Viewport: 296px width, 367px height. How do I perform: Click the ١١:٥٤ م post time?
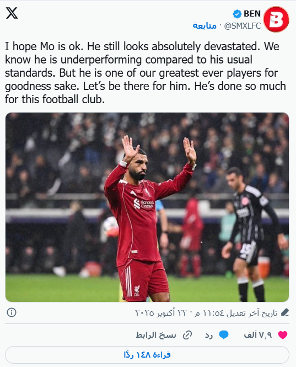click(212, 312)
